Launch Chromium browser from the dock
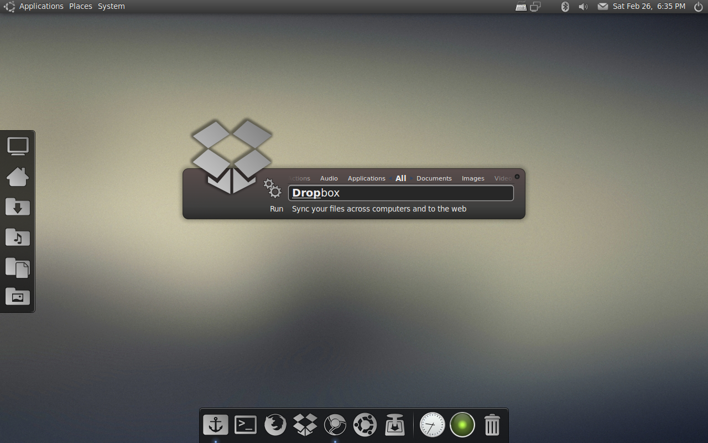Viewport: 708px width, 443px height. click(335, 425)
